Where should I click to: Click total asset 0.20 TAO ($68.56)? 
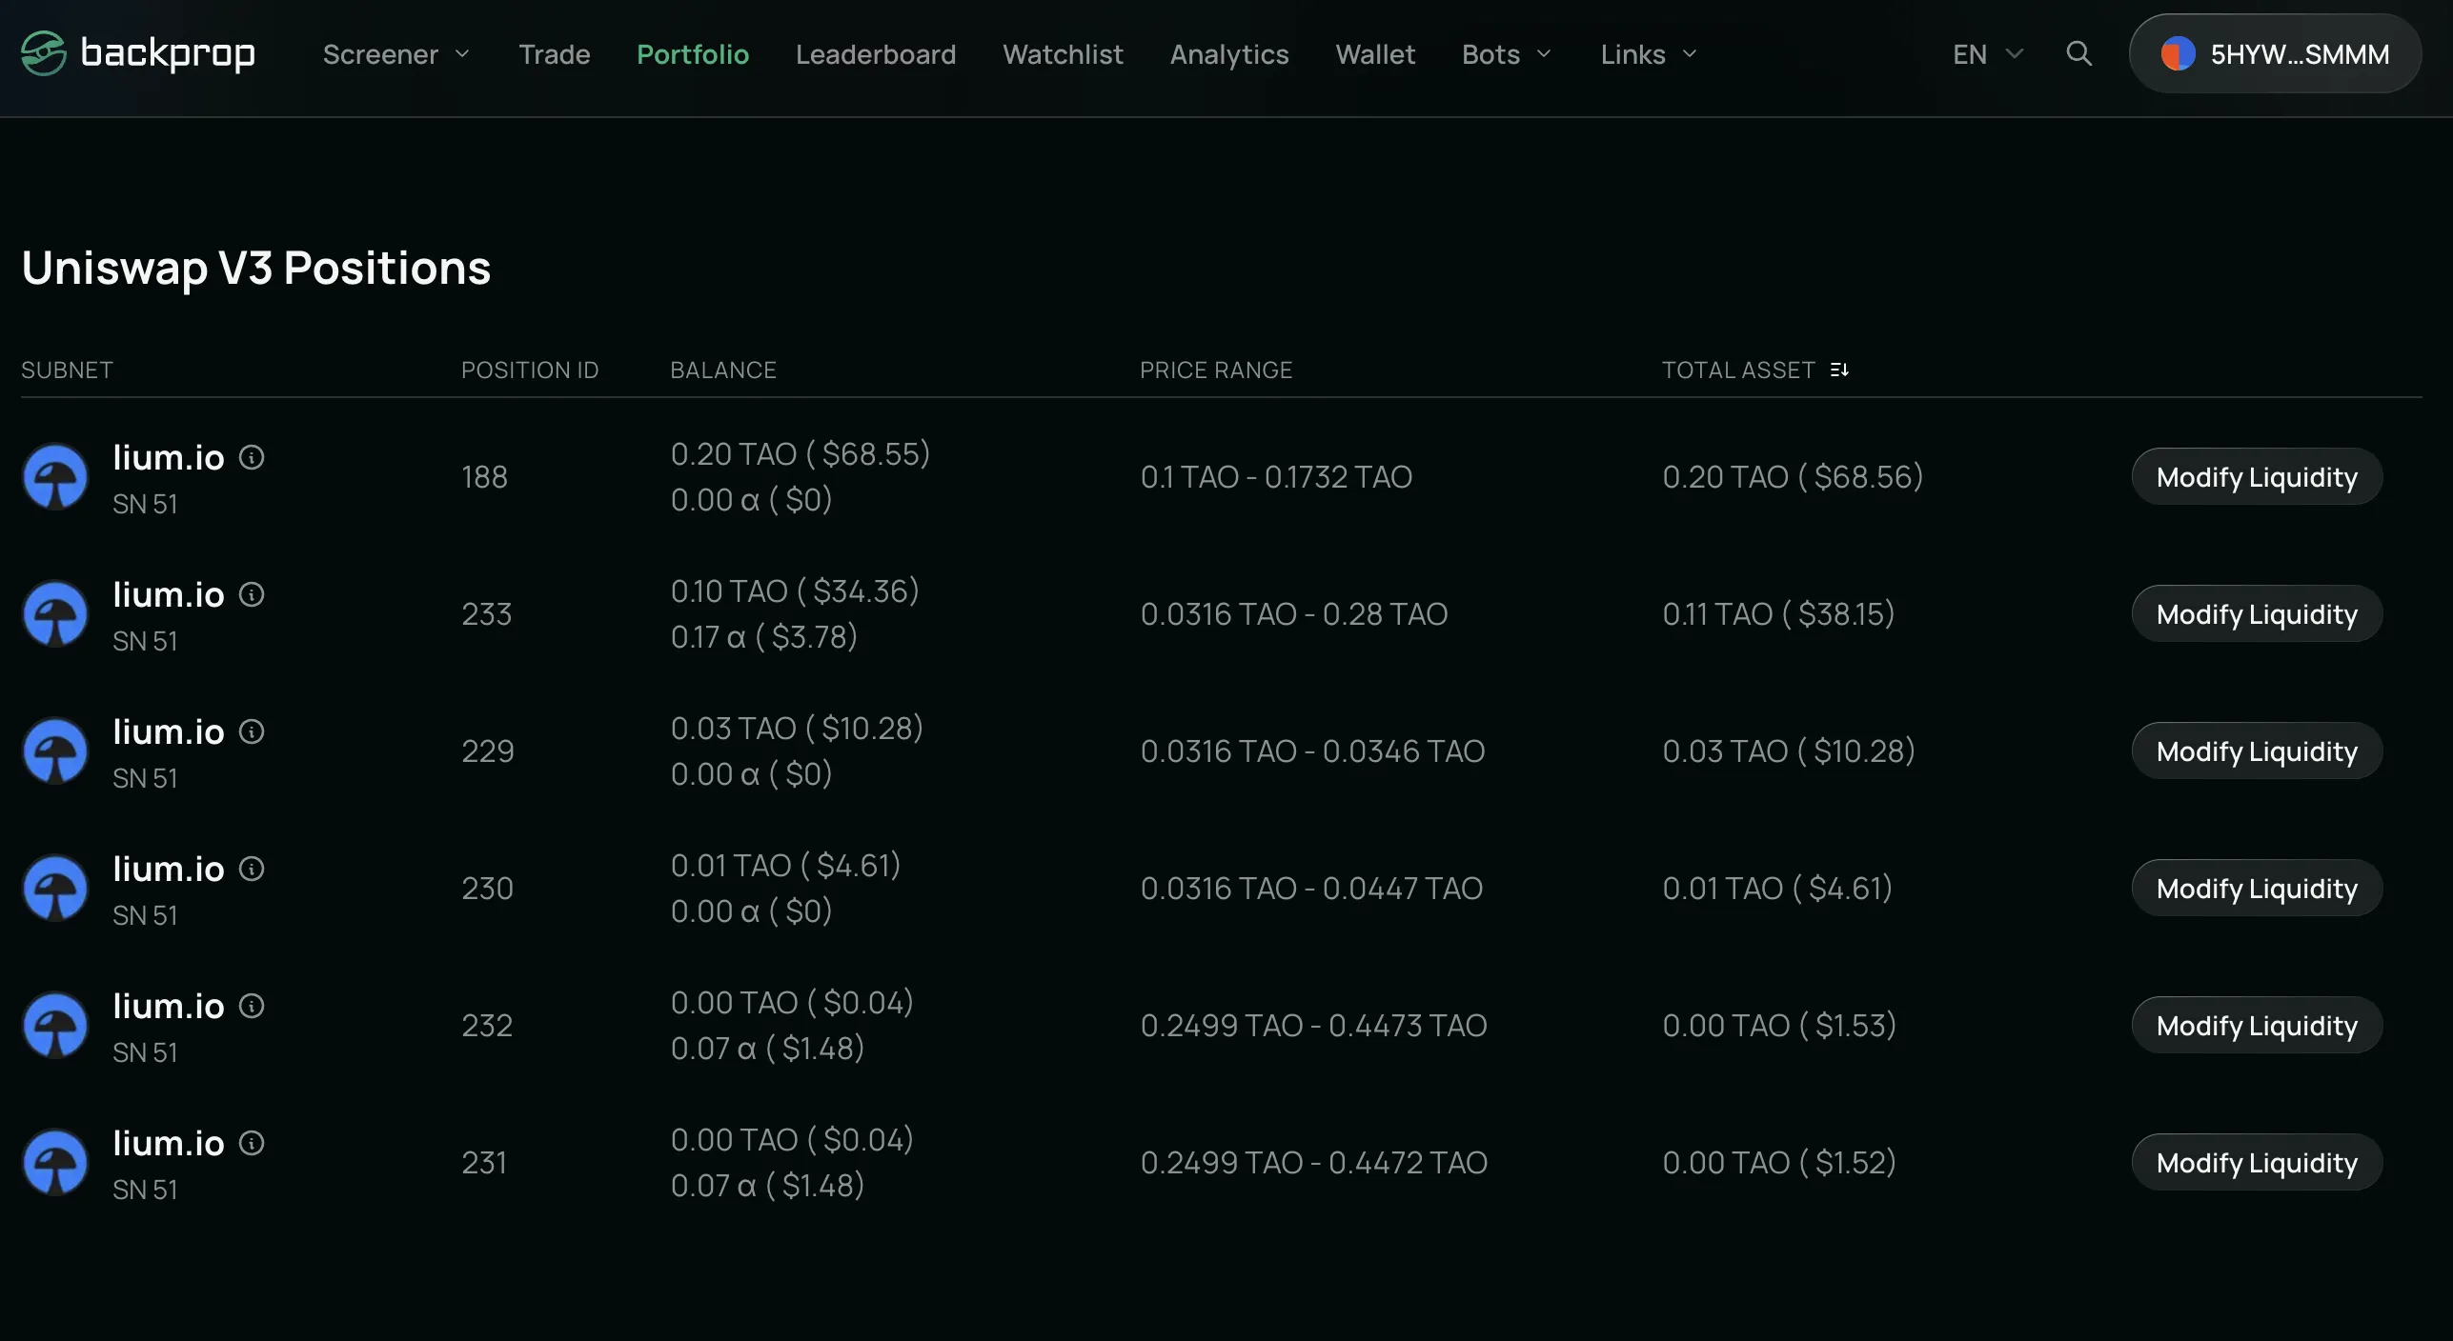(1793, 477)
